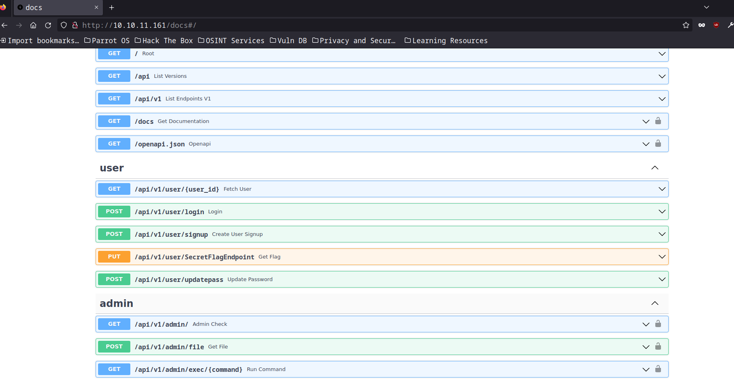Click the padlock on /api/v1/admin/file row
Viewport: 734px width, 388px height.
[658, 346]
